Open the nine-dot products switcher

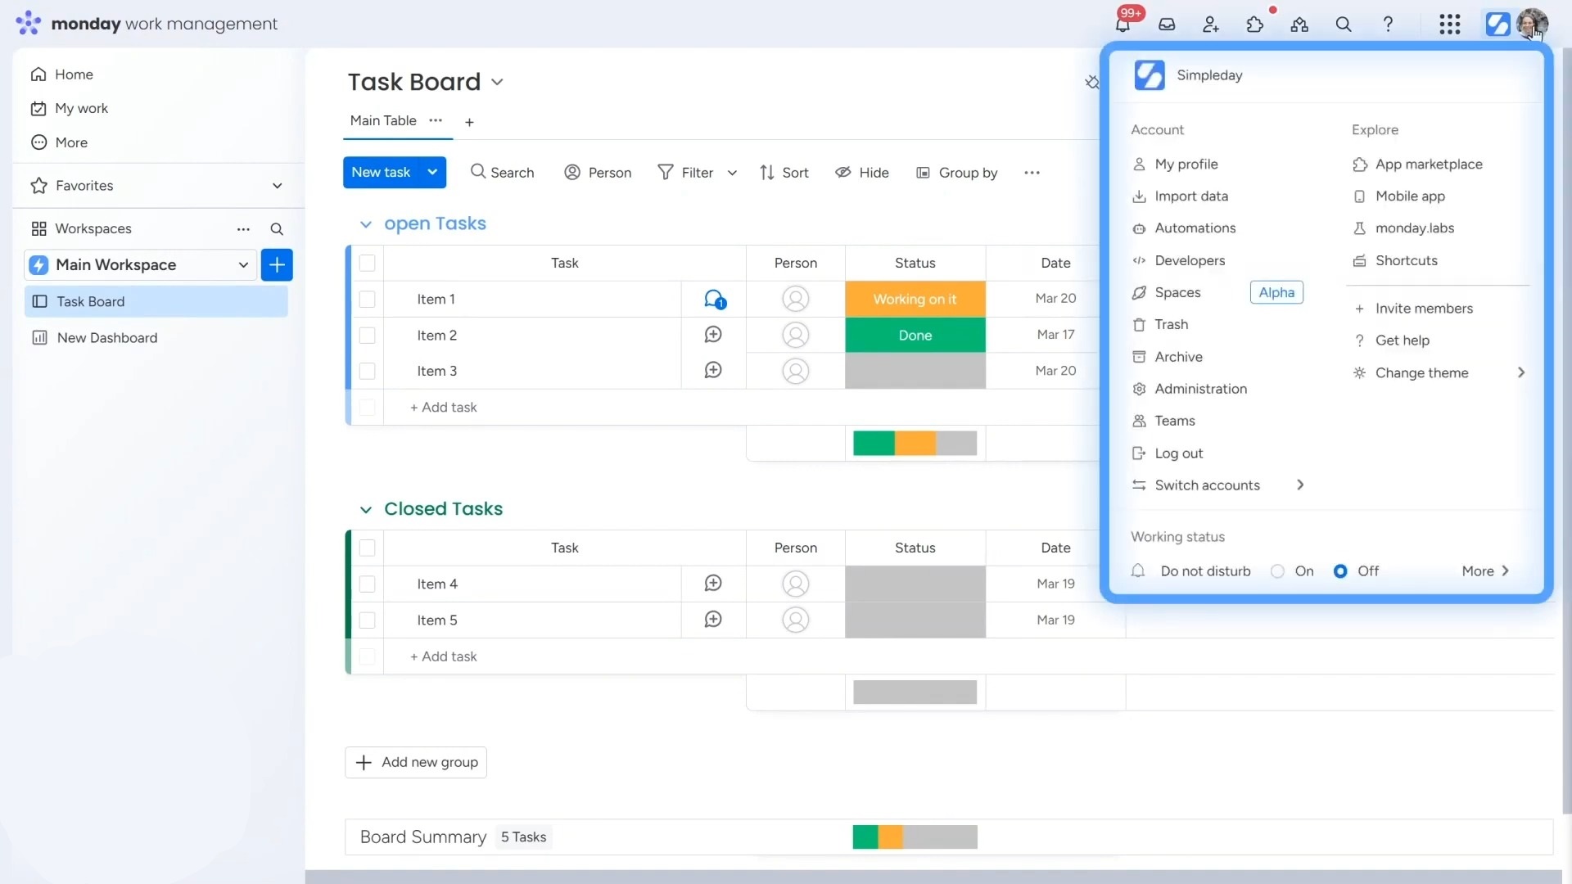[1450, 25]
